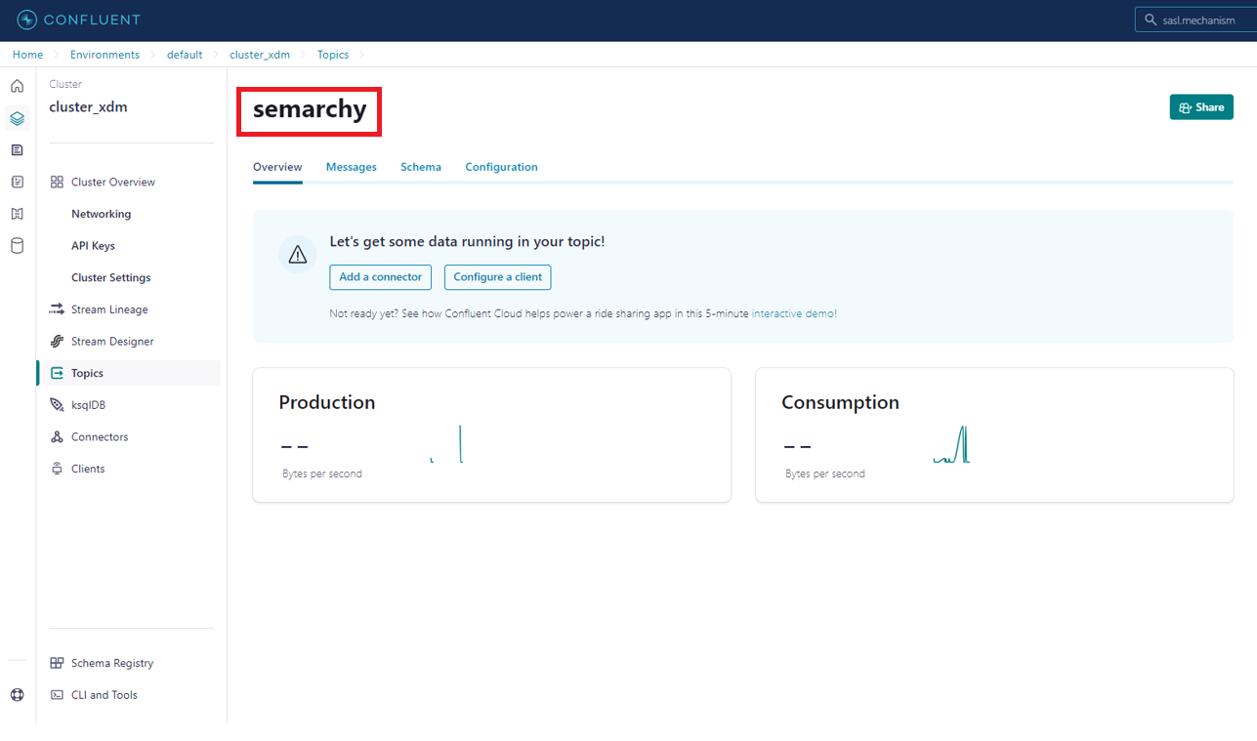The height and width of the screenshot is (741, 1257).
Task: Select ksqlDB in sidebar
Action: (88, 405)
